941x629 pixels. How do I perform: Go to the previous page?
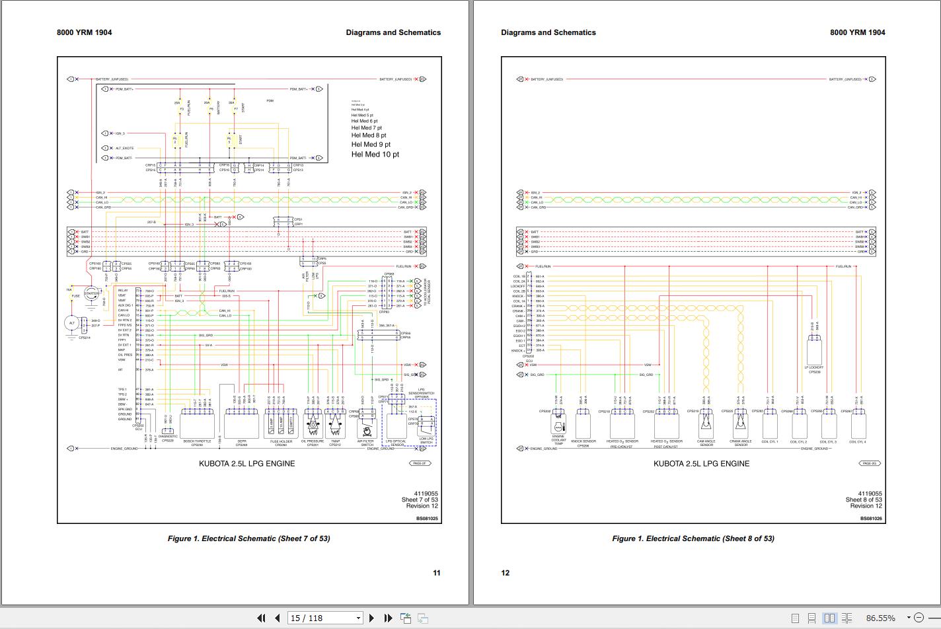[278, 618]
